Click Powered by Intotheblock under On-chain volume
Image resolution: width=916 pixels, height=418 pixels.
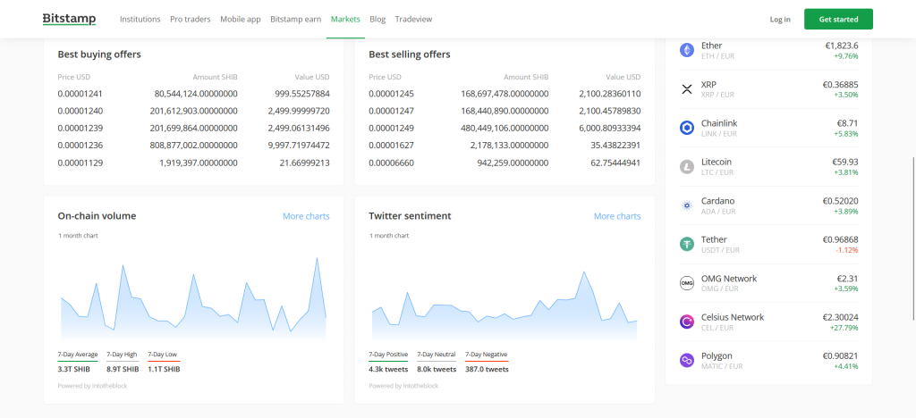click(x=92, y=386)
